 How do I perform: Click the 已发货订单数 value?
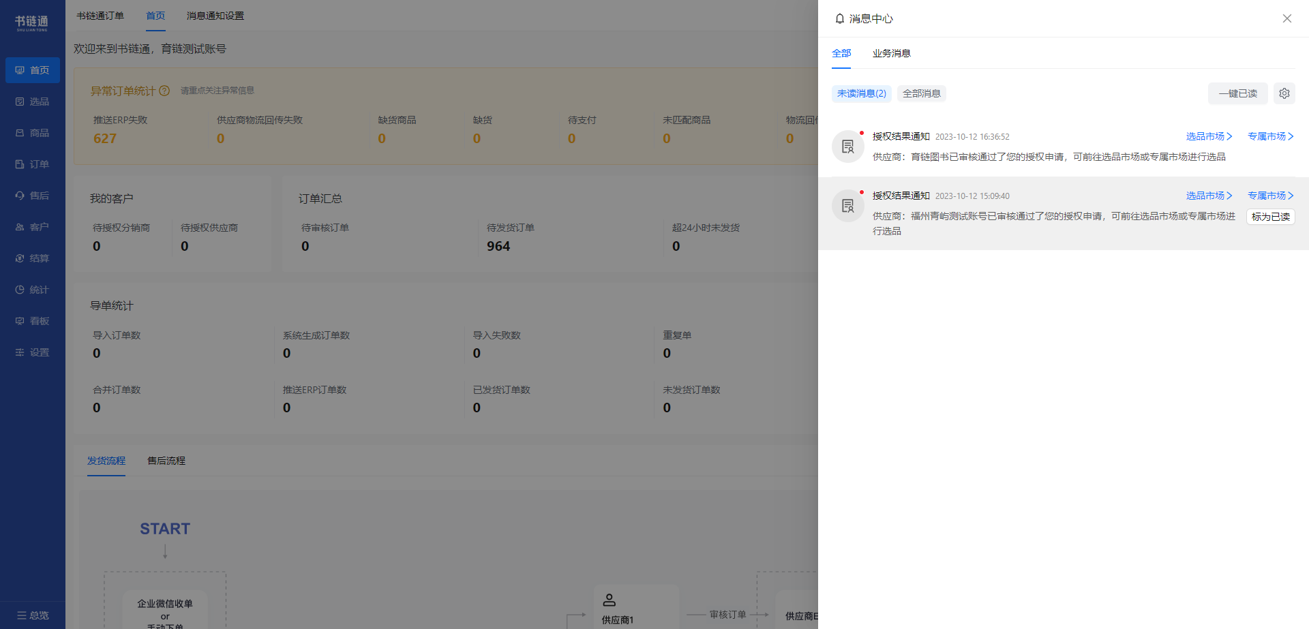click(x=477, y=408)
